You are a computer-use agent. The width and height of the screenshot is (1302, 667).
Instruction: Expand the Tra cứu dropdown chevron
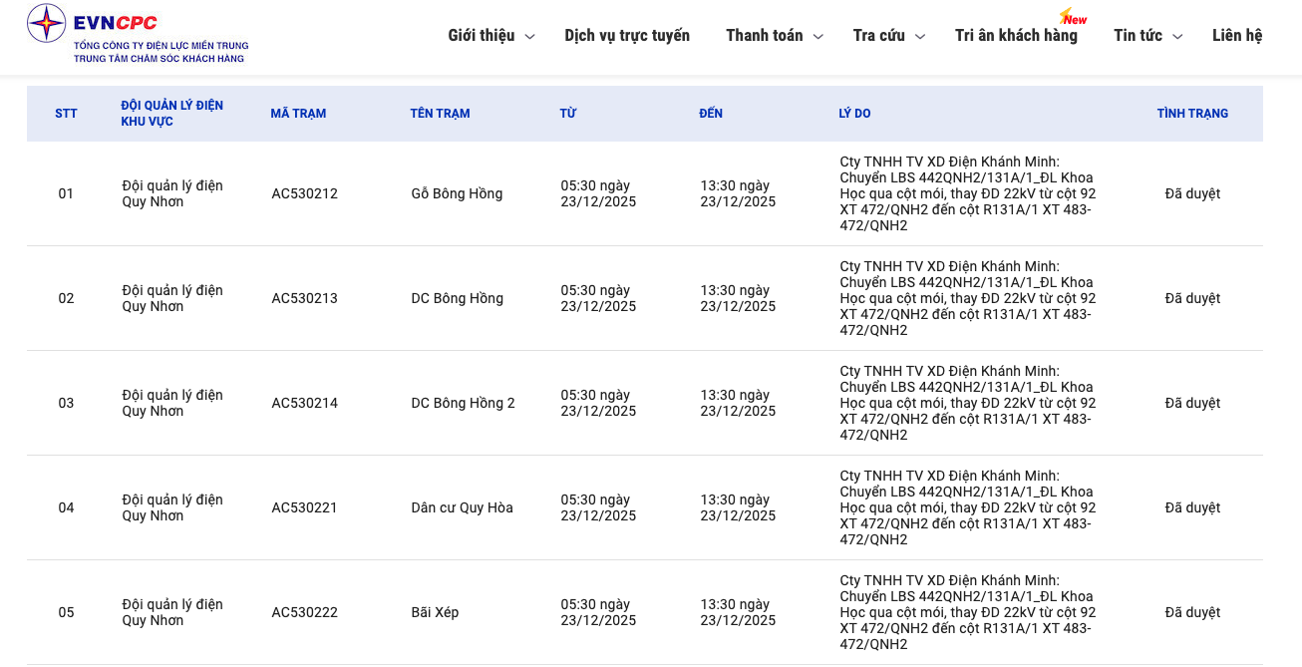920,37
